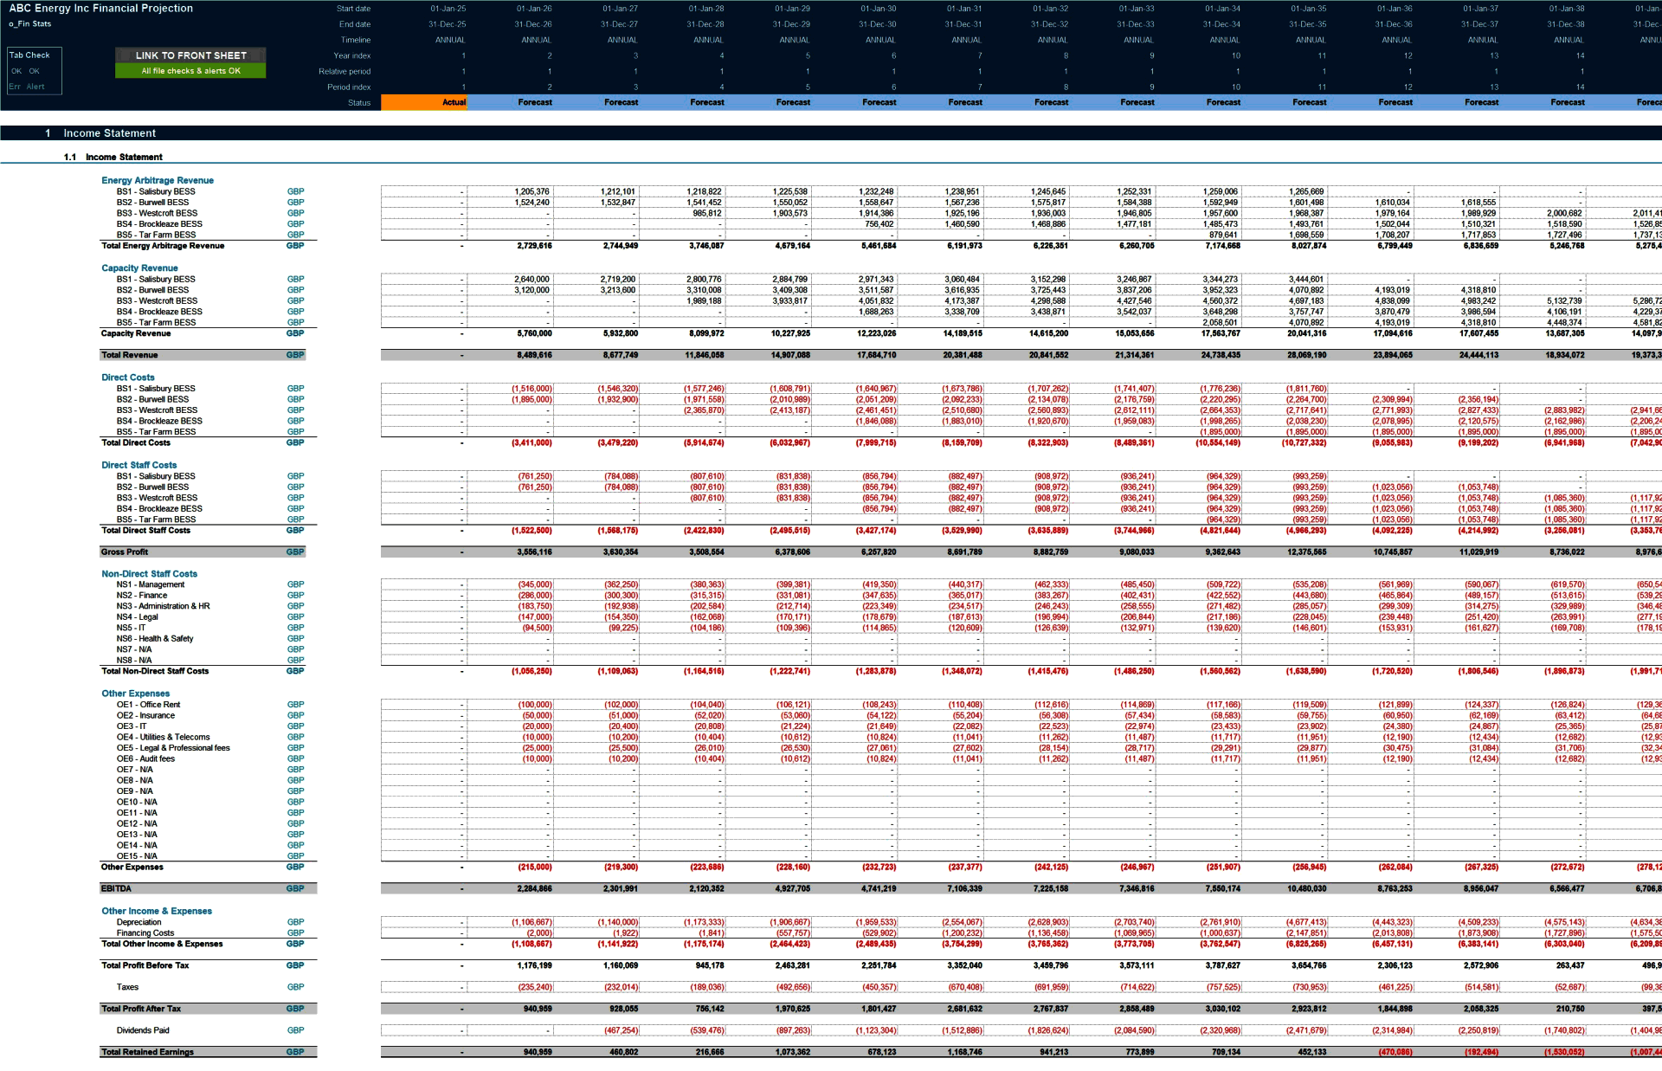Select the Taxes row label
The image size is (1662, 1071).
pos(128,987)
